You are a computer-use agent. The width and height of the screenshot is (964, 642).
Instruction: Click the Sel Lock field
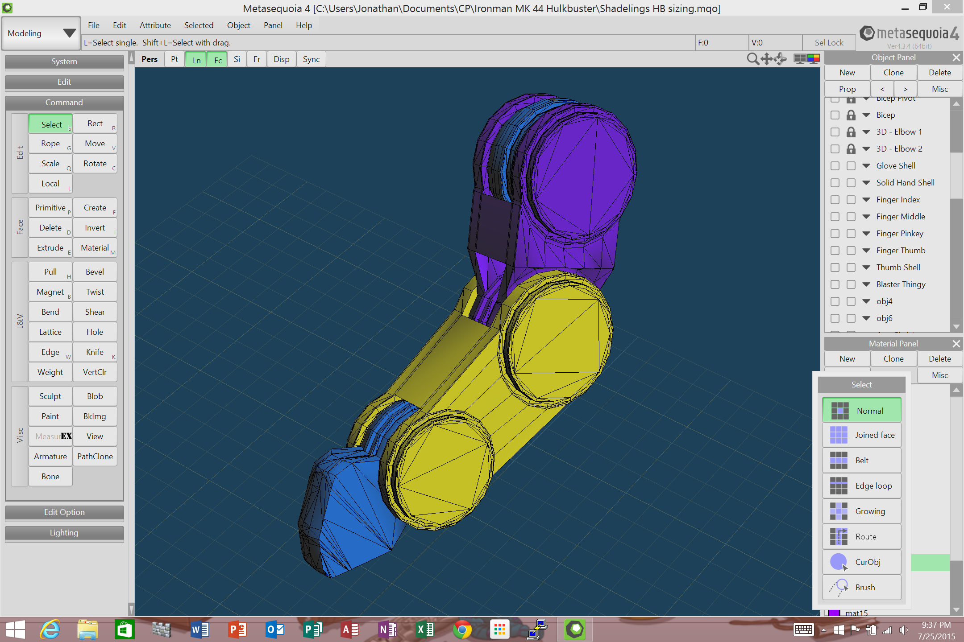[x=829, y=43]
